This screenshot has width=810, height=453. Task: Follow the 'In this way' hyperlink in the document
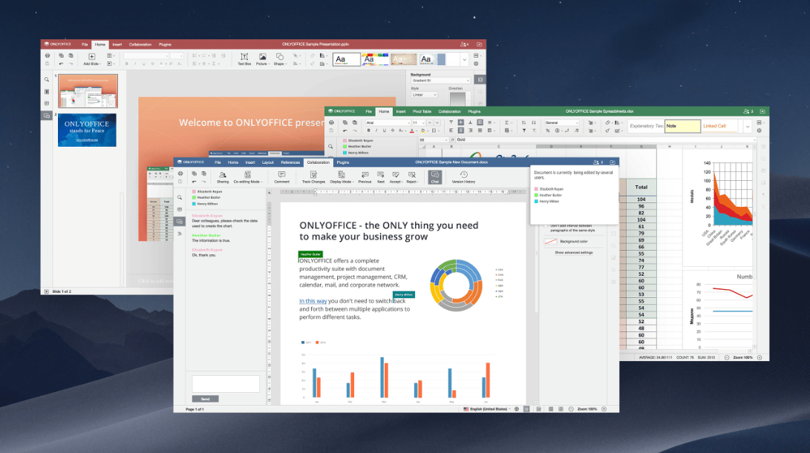coord(313,301)
